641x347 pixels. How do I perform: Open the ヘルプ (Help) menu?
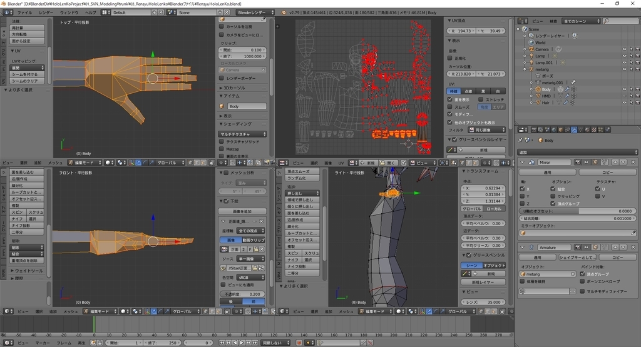90,13
